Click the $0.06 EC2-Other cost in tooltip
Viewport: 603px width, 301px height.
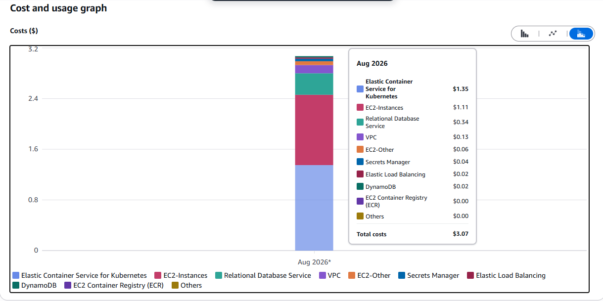(x=461, y=149)
